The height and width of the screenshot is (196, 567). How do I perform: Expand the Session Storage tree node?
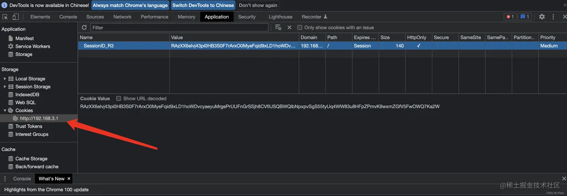[x=5, y=87]
